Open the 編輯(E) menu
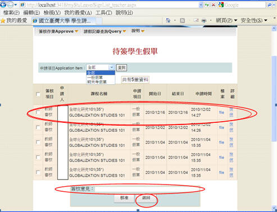277x212 pixels. 31,13
